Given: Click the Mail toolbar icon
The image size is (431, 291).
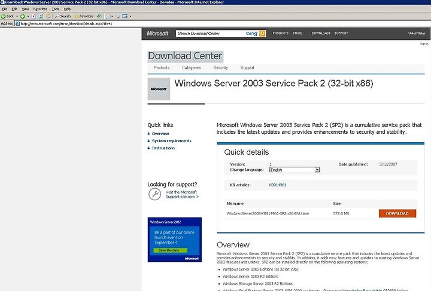Looking at the screenshot, I should click(108, 16).
